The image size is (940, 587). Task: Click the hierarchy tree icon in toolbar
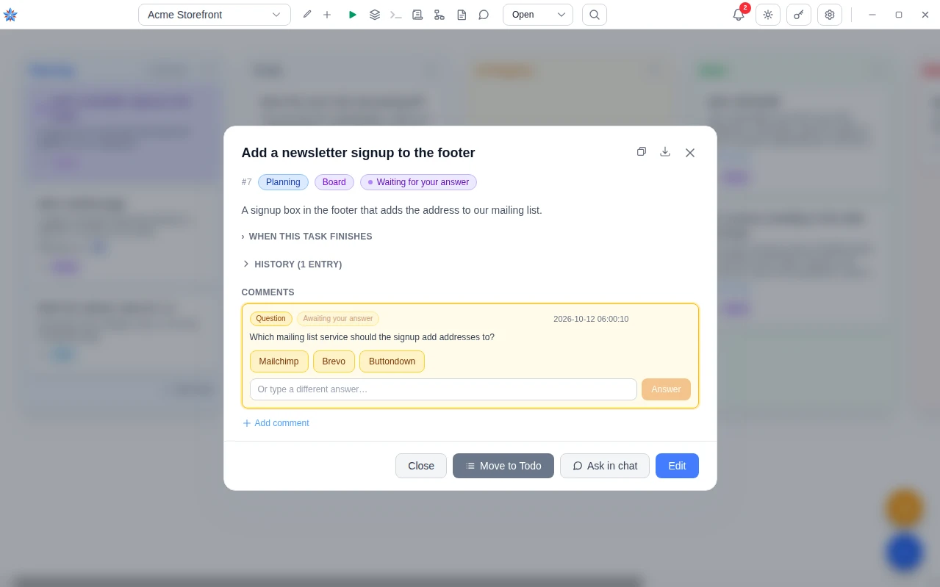pos(439,15)
